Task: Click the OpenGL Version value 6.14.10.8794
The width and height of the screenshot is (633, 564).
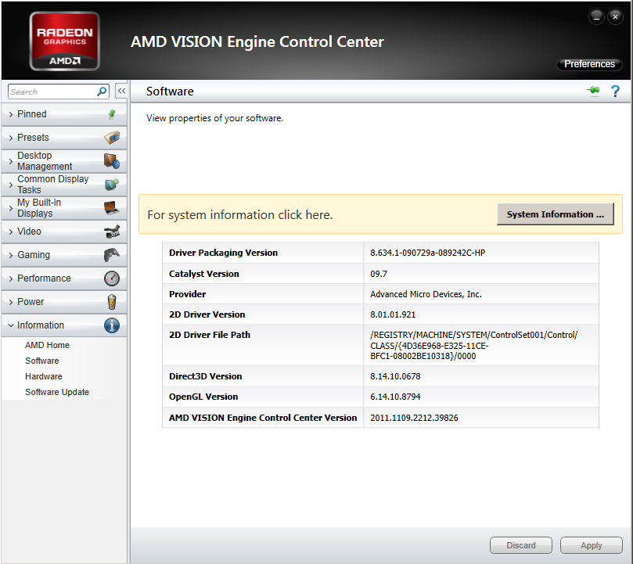Action: (395, 397)
